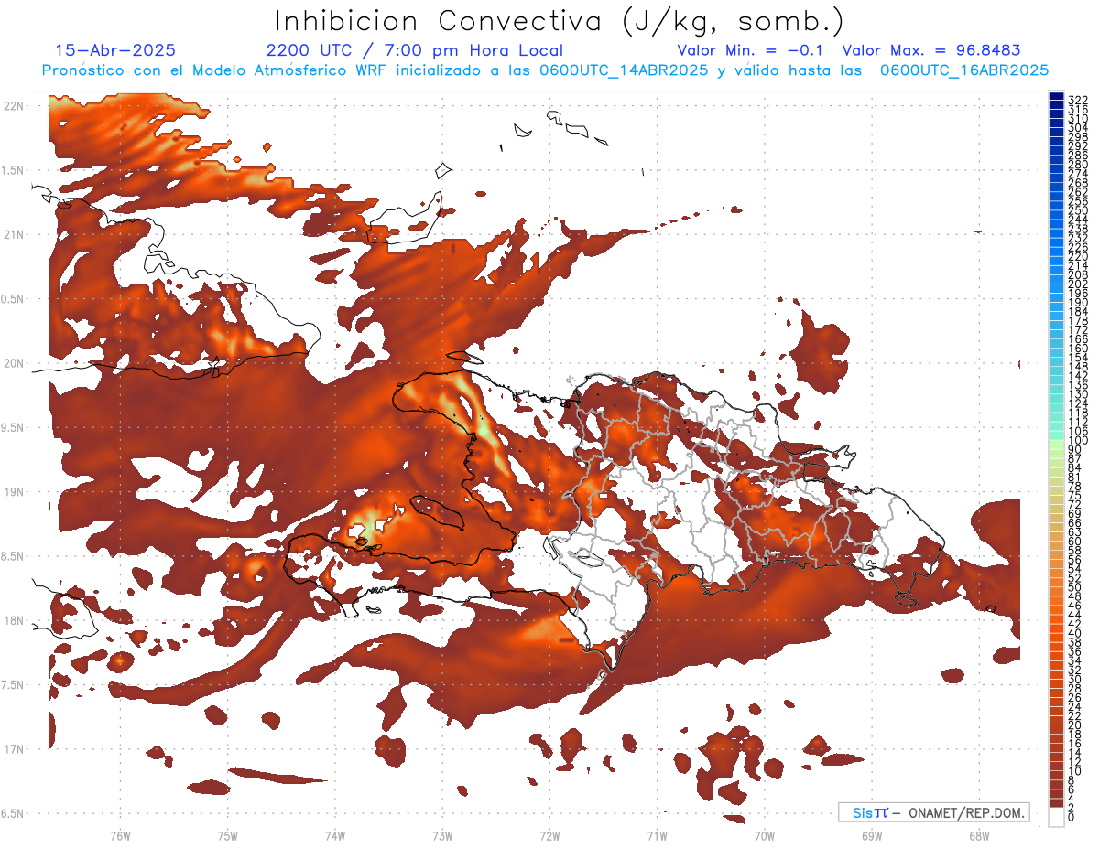Click the '18N' latitude label
1099x848 pixels.
(14, 620)
